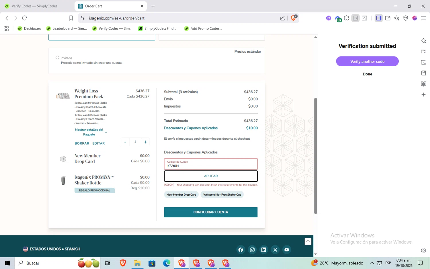The image size is (430, 269).
Task: Show hidden system tray icons chevron
Action: click(x=372, y=263)
